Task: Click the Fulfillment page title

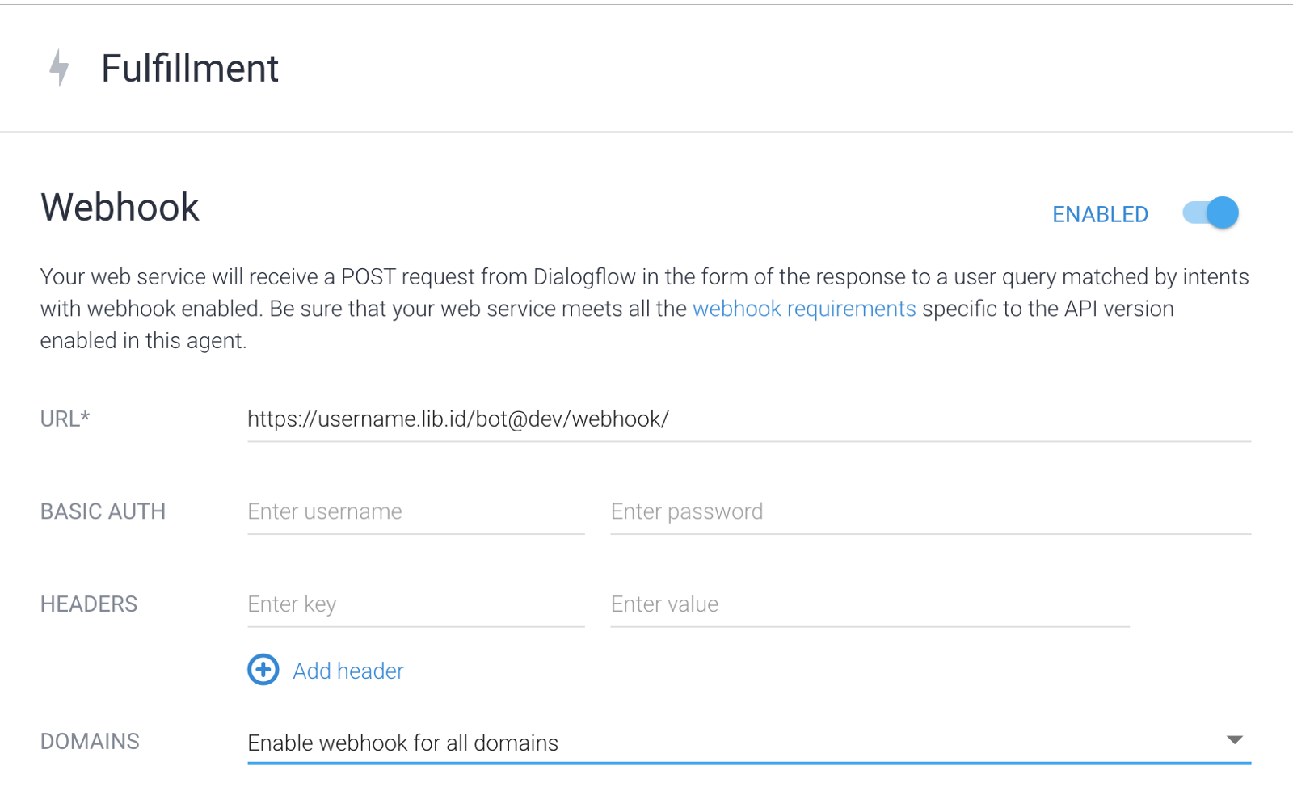Action: pos(190,69)
